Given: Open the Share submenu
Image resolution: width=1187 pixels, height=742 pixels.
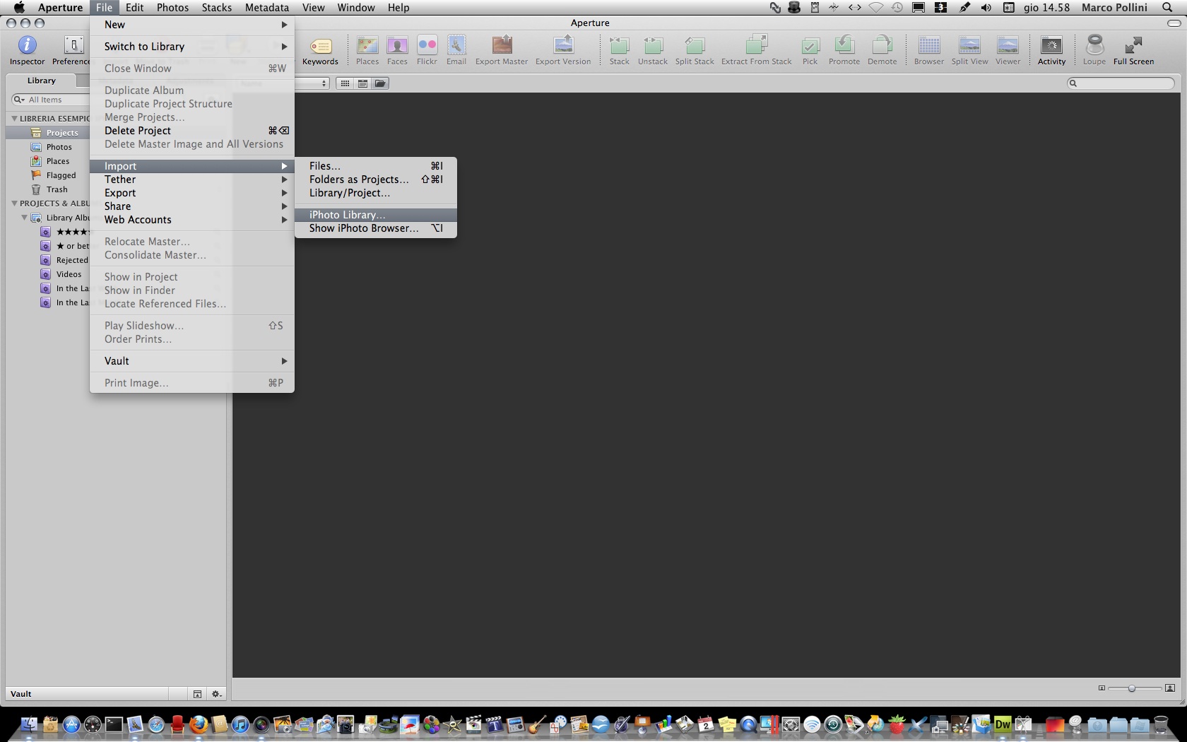Looking at the screenshot, I should tap(192, 206).
